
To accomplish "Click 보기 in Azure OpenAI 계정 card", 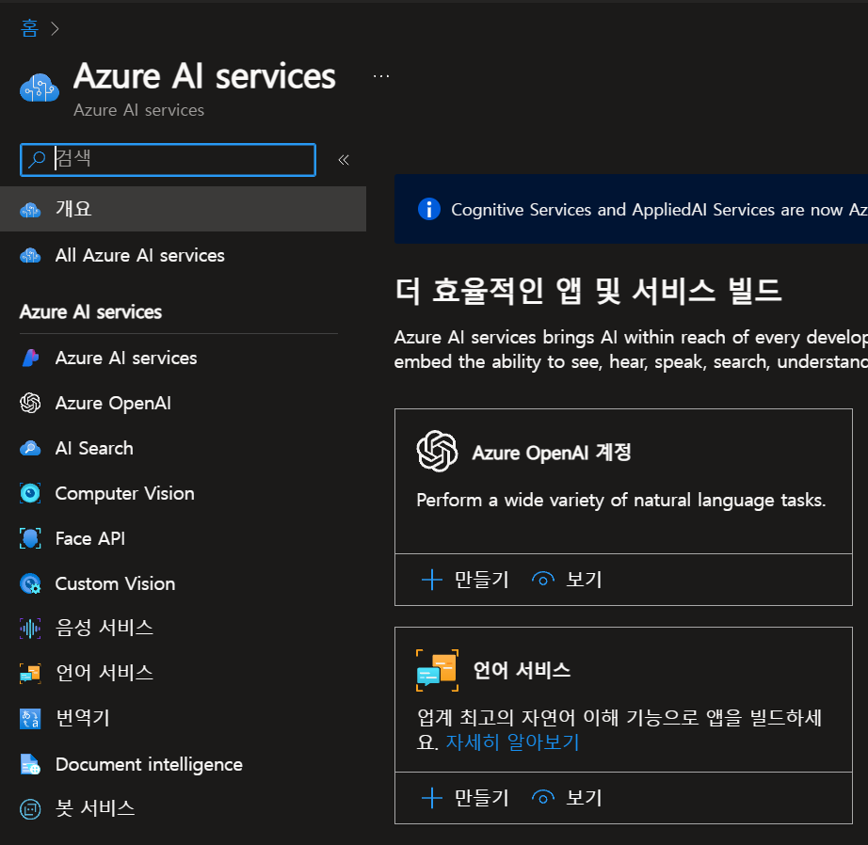I will (584, 580).
